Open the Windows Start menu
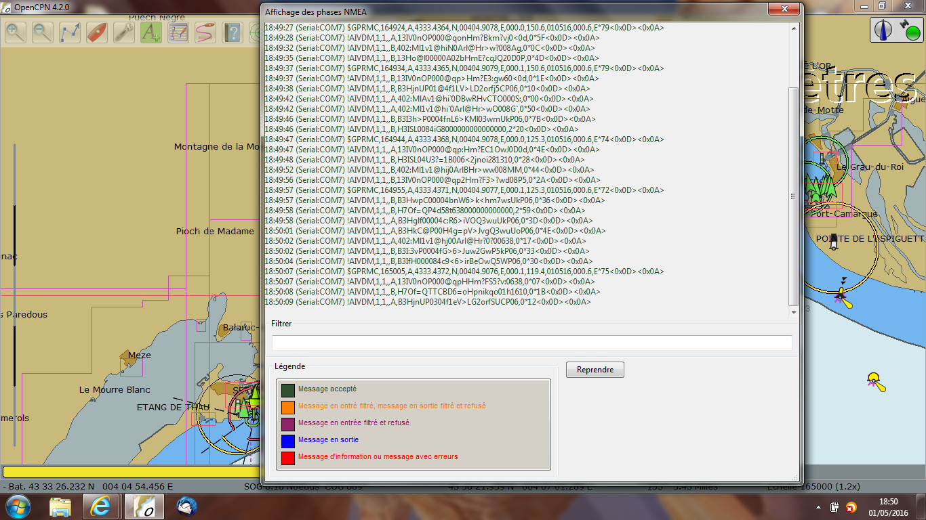 pyautogui.click(x=17, y=506)
